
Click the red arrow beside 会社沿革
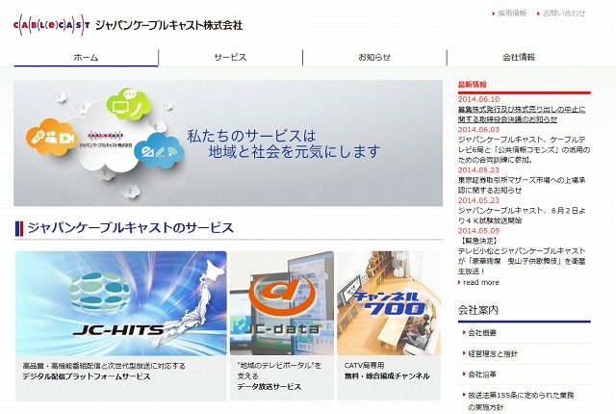tap(464, 374)
